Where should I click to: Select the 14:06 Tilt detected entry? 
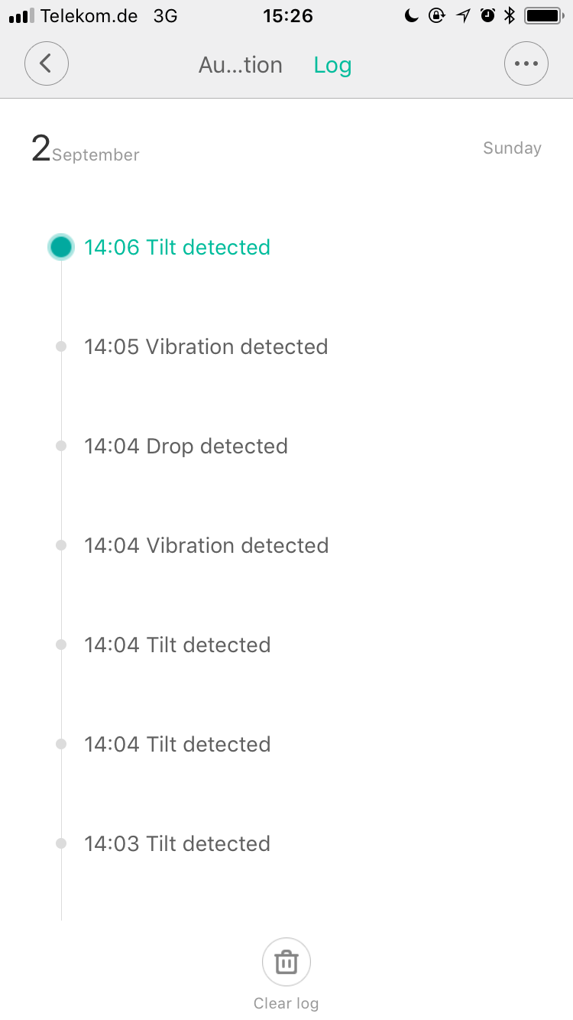tap(177, 248)
